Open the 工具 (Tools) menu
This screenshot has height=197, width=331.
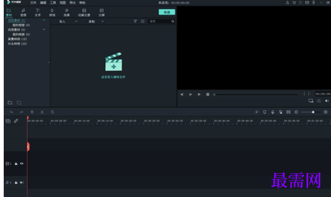53,3
